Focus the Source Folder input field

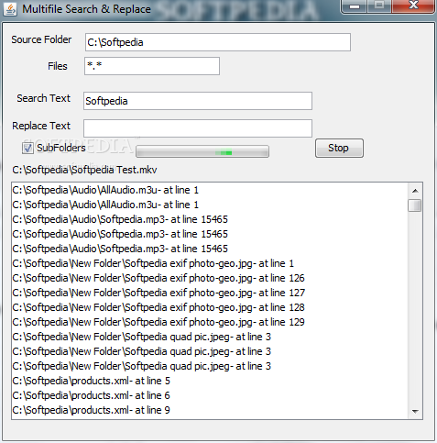[x=218, y=42]
